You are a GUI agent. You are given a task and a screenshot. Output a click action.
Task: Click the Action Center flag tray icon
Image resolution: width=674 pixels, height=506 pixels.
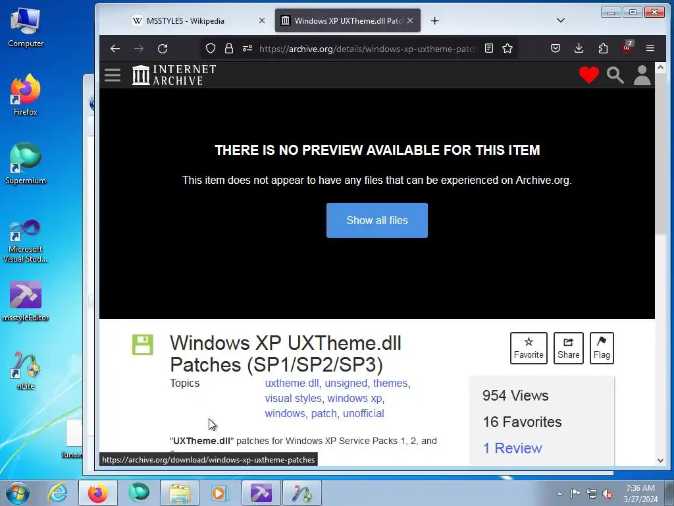point(575,493)
